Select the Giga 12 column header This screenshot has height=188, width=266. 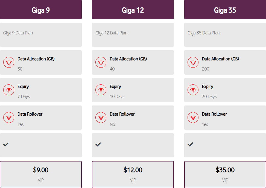tap(133, 10)
